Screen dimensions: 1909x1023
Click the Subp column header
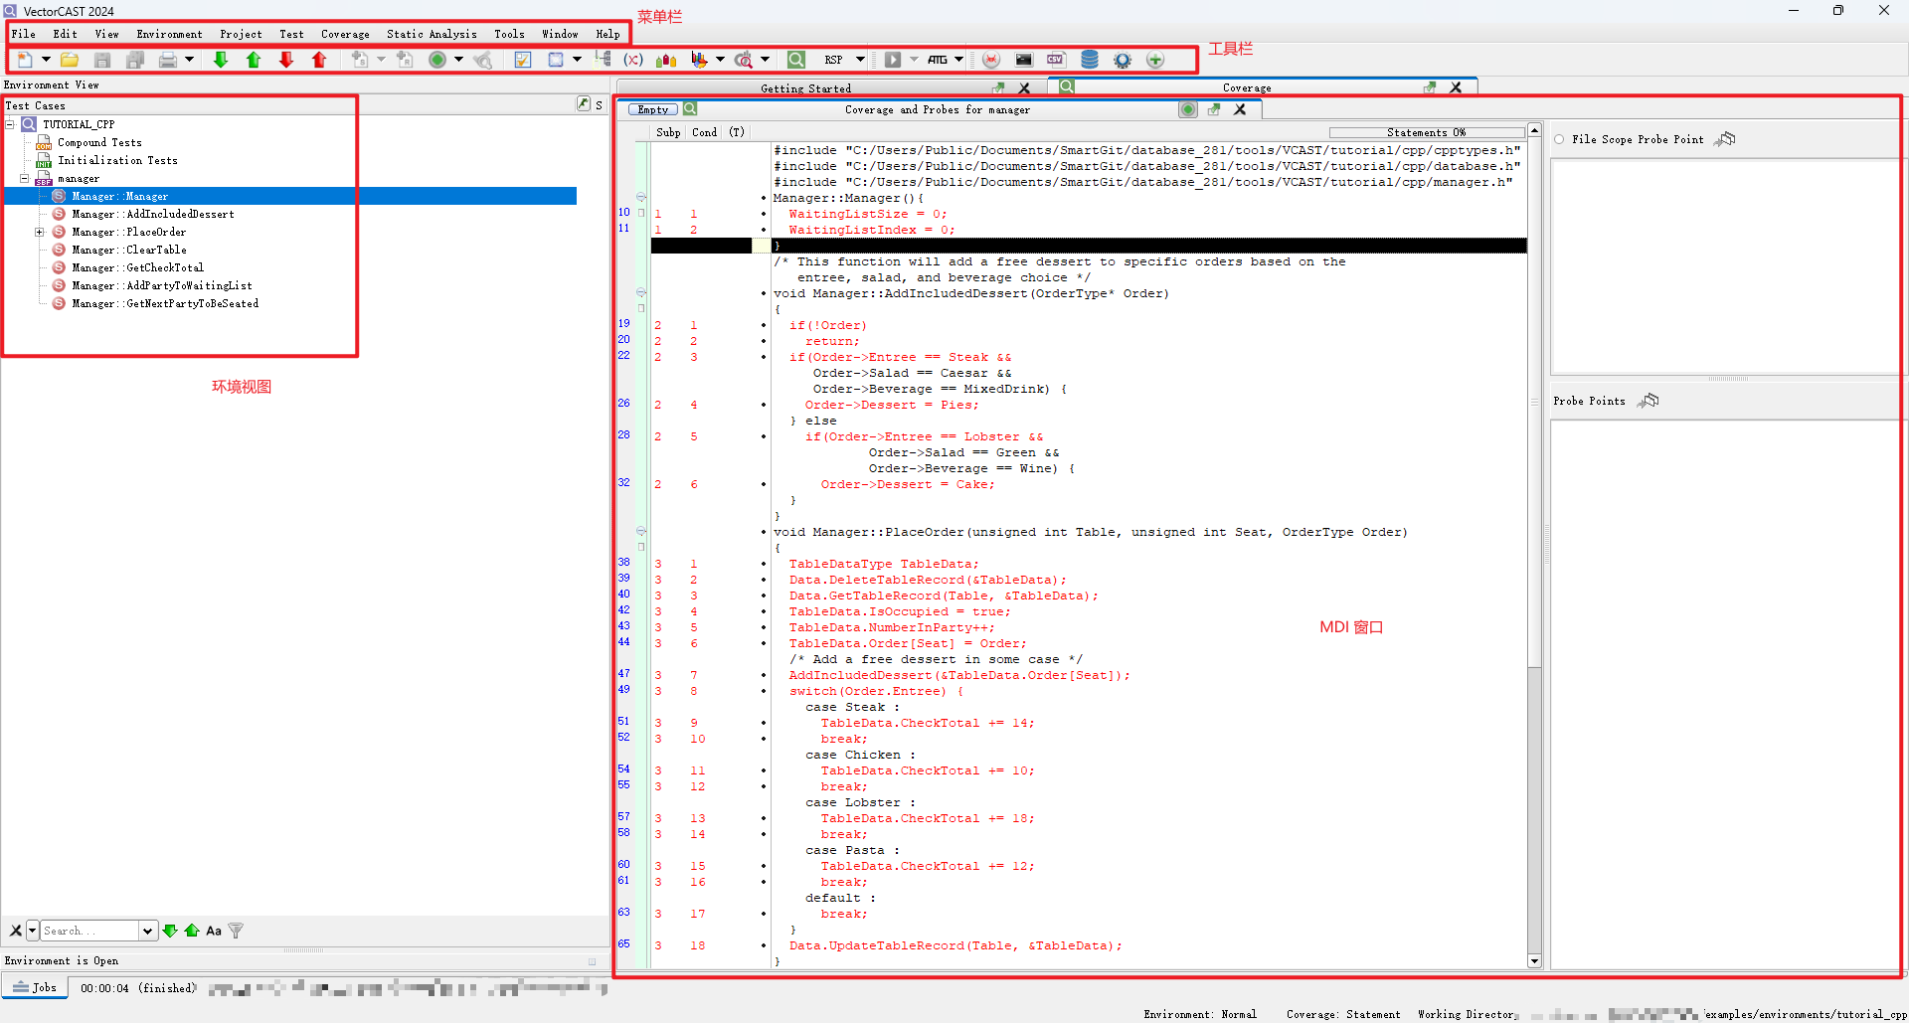[x=668, y=132]
